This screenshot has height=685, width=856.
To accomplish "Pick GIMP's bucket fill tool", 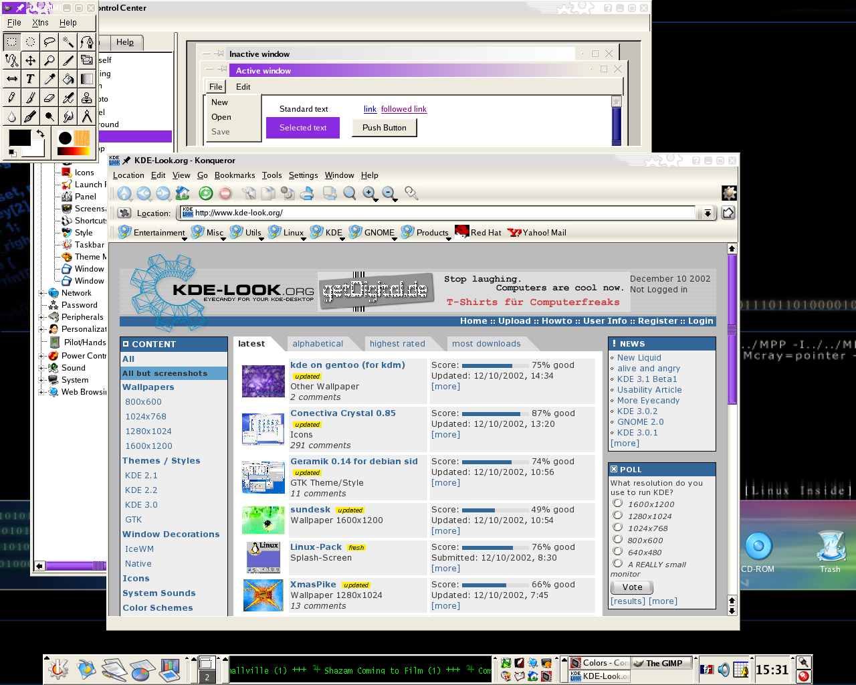I will click(x=68, y=79).
